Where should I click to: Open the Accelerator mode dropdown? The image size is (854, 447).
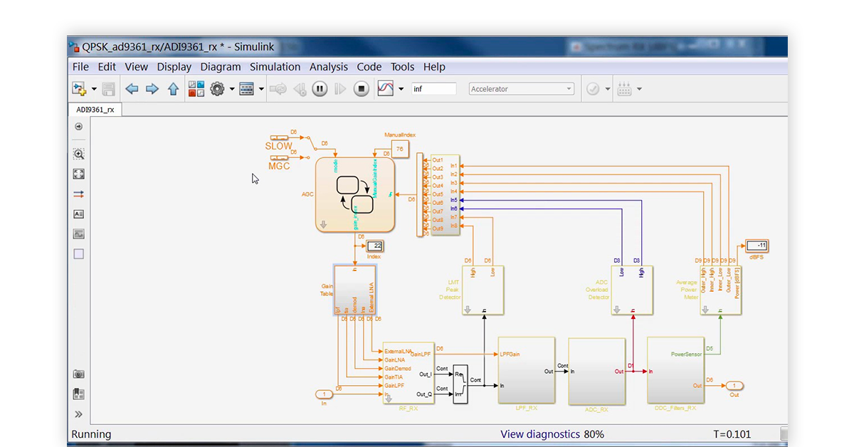pos(522,89)
